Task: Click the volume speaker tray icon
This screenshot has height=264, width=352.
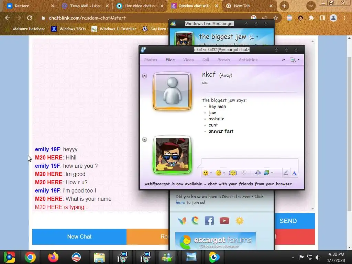Action: [318, 257]
